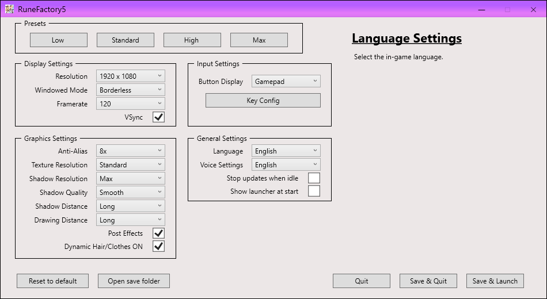Expand the Button Display dropdown

286,82
